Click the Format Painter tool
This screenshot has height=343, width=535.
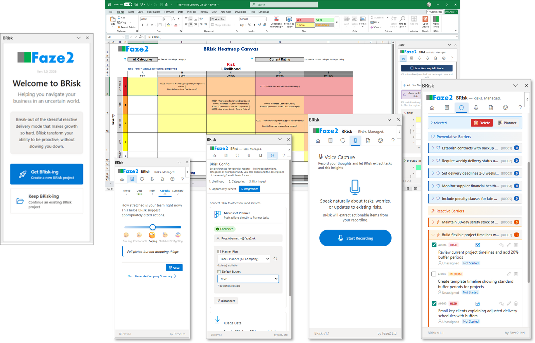tap(127, 27)
